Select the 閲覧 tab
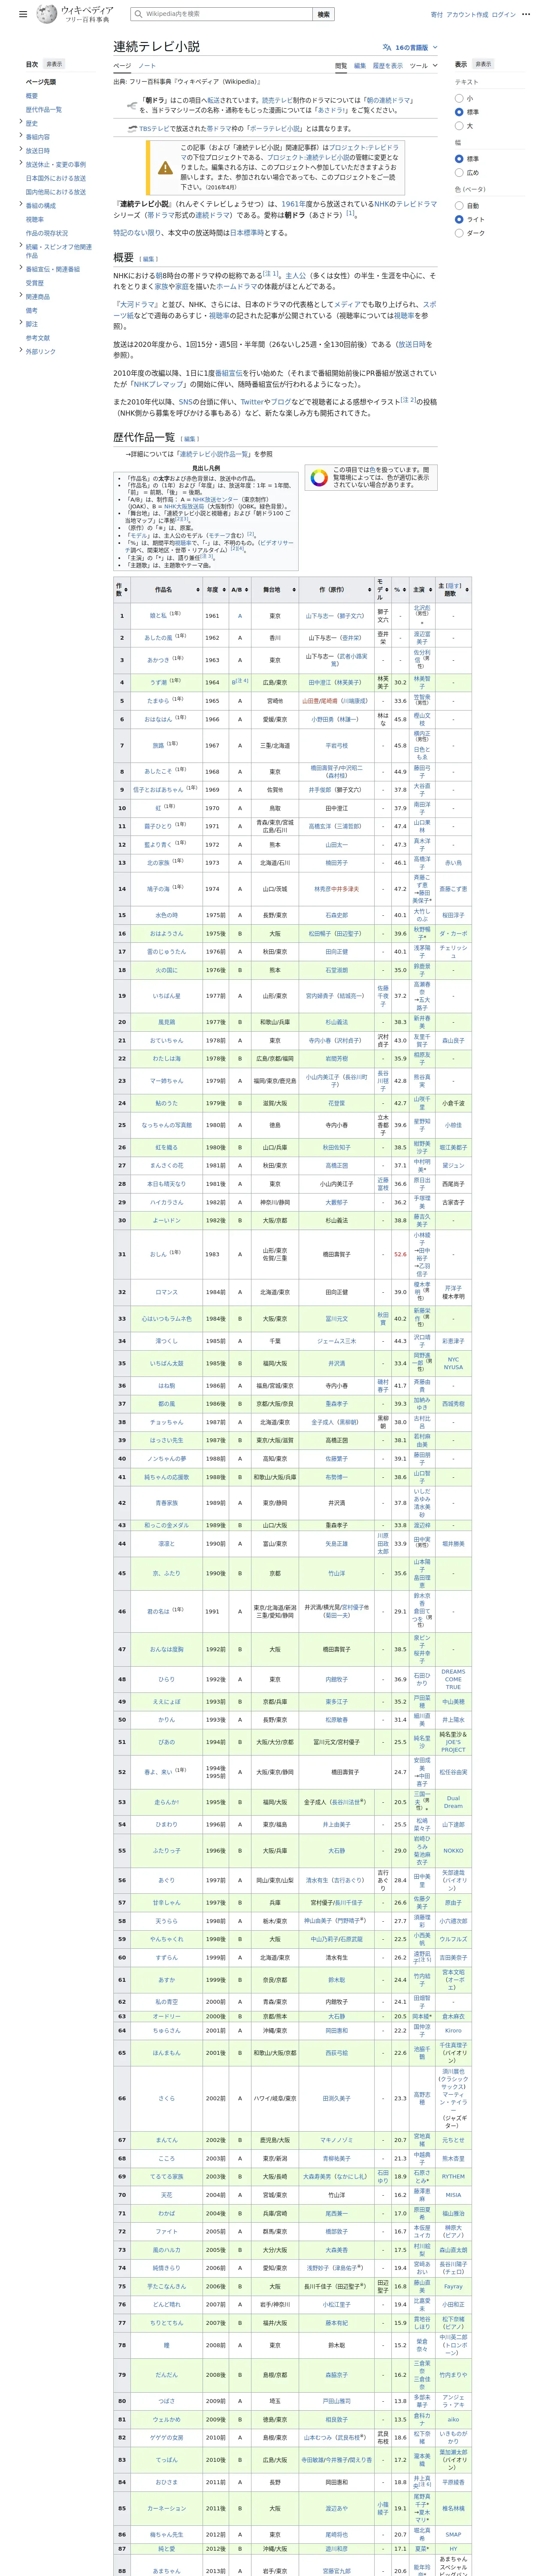551x2576 pixels. coord(341,66)
